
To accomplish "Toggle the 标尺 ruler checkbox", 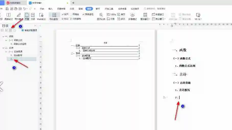I will [63, 14].
